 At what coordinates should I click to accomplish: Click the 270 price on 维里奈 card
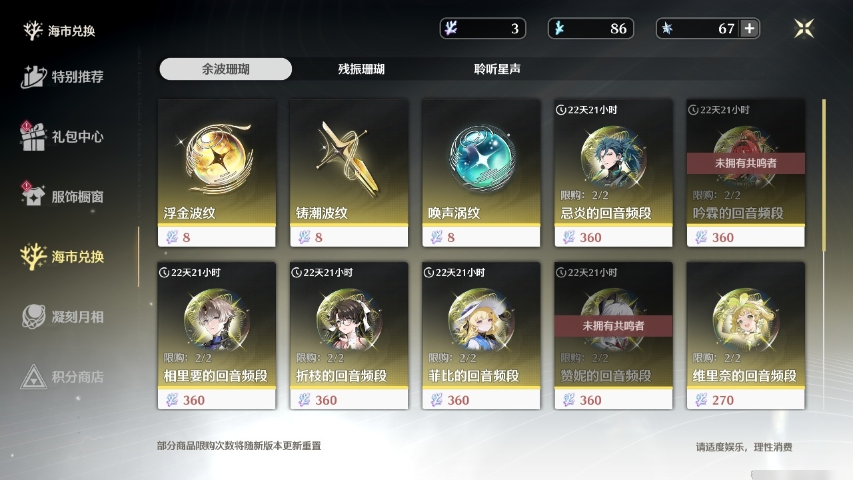pos(723,400)
